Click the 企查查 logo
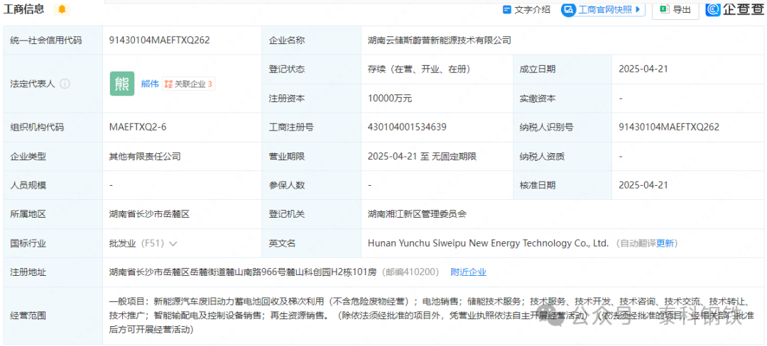 [x=734, y=9]
